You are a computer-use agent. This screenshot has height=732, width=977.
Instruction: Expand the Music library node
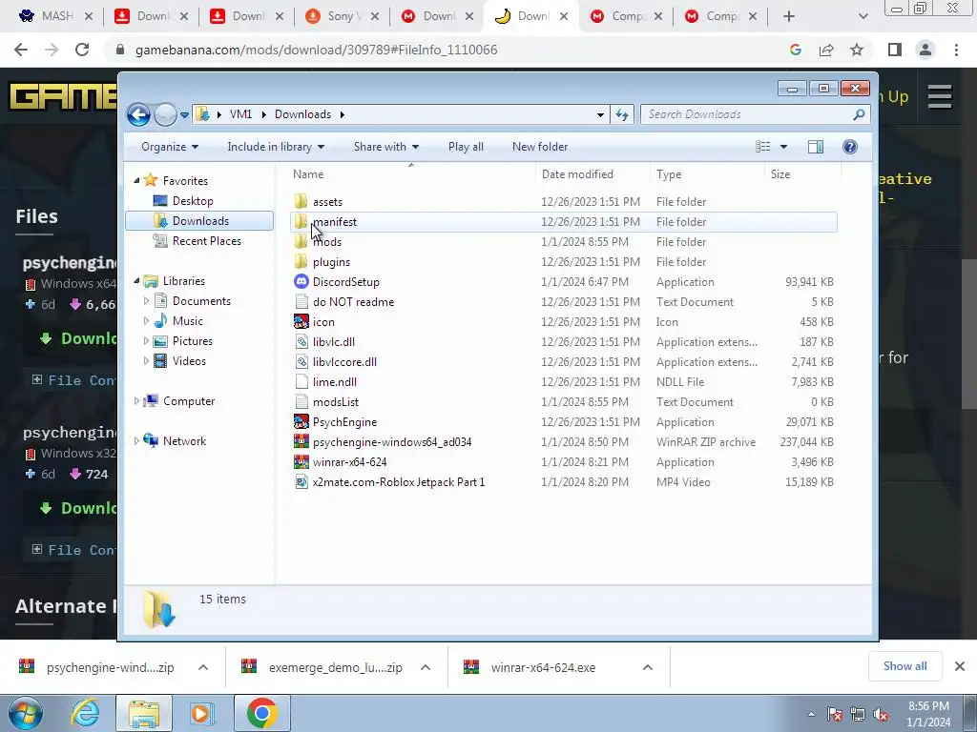point(146,321)
